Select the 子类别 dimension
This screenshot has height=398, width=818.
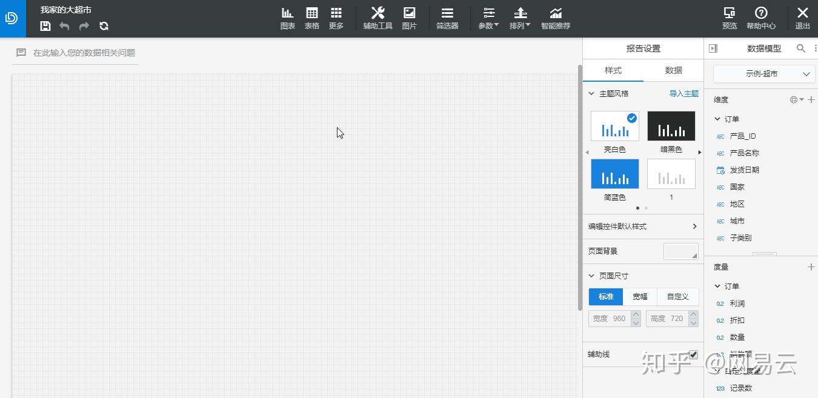coord(740,238)
